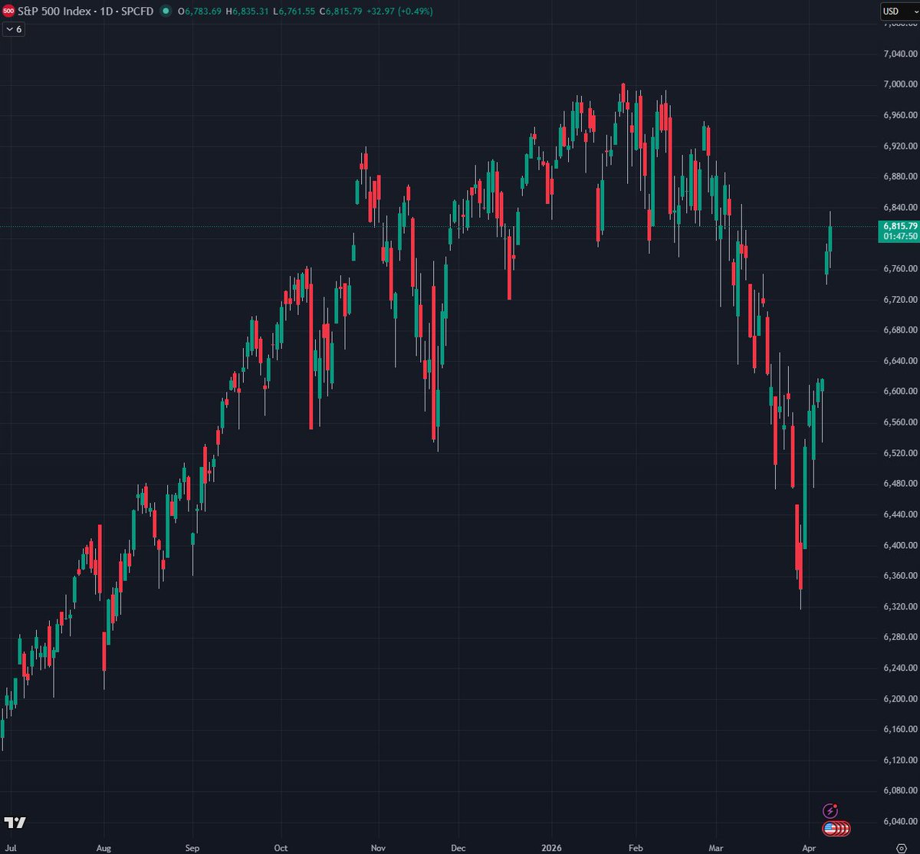Click the 6,320.00 price scale label
This screenshot has width=920, height=854.
(x=900, y=606)
